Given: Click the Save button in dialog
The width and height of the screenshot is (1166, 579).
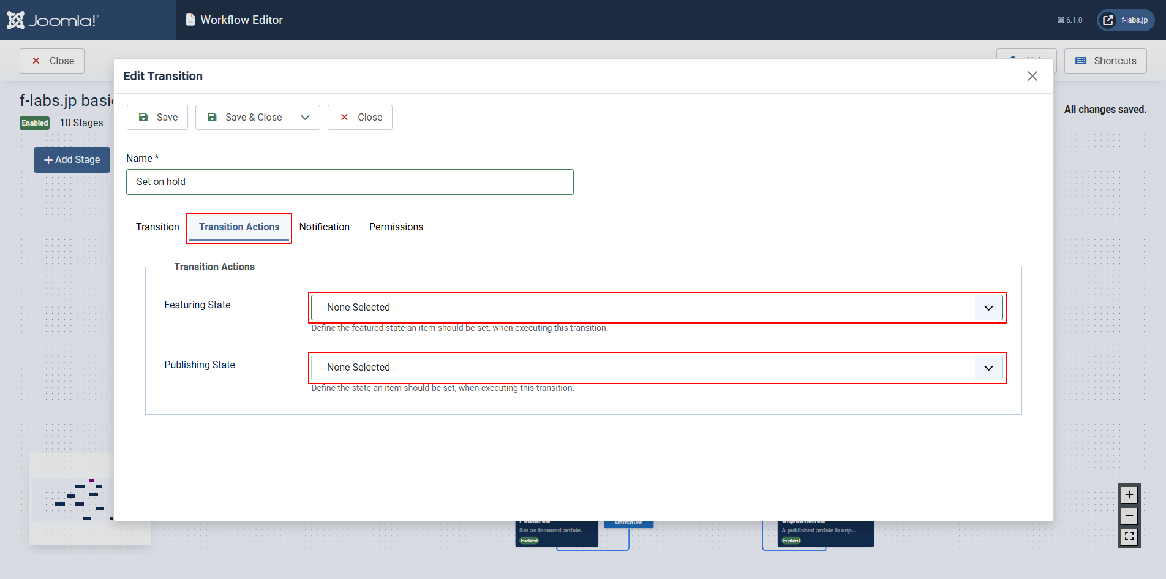Looking at the screenshot, I should (157, 118).
